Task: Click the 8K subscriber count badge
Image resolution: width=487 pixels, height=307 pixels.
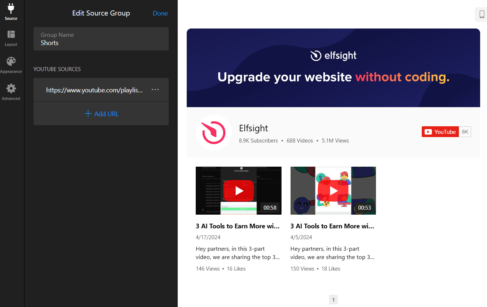Action: pyautogui.click(x=465, y=132)
